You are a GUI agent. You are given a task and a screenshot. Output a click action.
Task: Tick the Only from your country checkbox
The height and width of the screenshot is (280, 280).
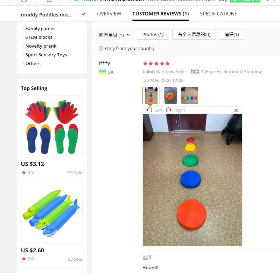101,48
